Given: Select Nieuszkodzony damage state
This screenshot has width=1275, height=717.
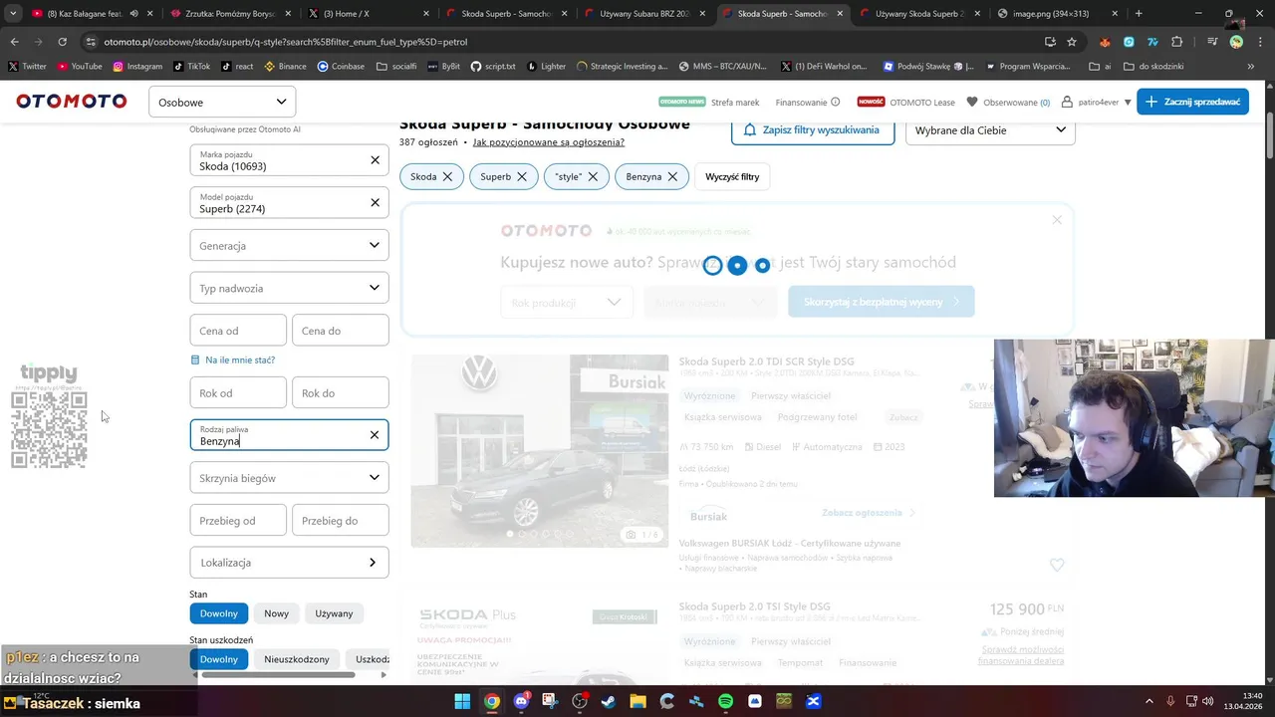Looking at the screenshot, I should click(297, 659).
